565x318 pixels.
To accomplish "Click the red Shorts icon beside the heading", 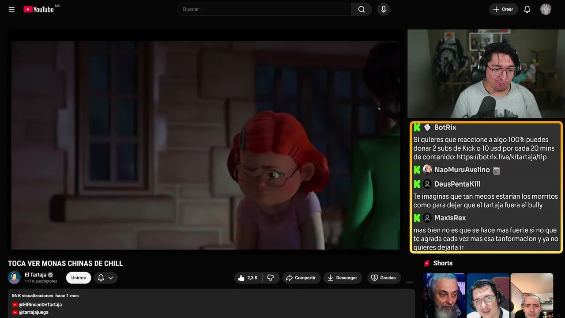I will (427, 263).
